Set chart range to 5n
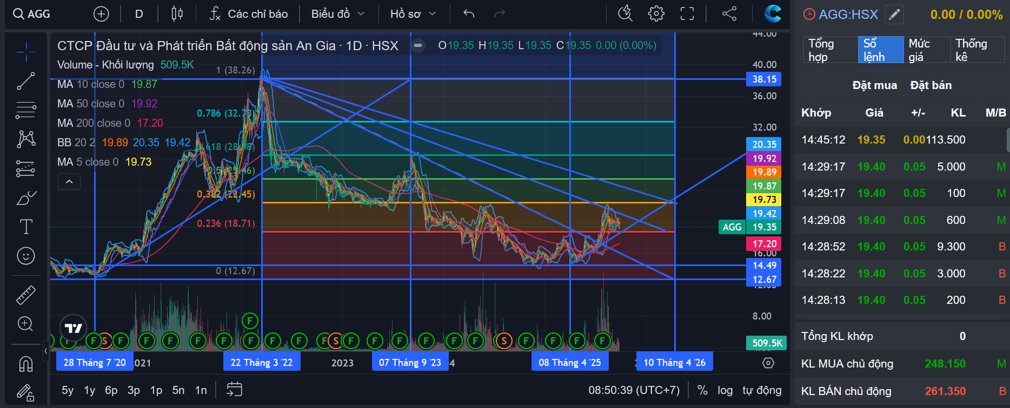 point(178,390)
